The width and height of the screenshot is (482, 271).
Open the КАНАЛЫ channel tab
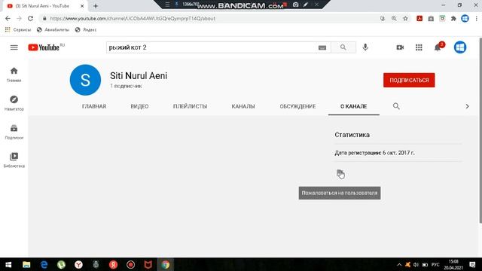243,106
